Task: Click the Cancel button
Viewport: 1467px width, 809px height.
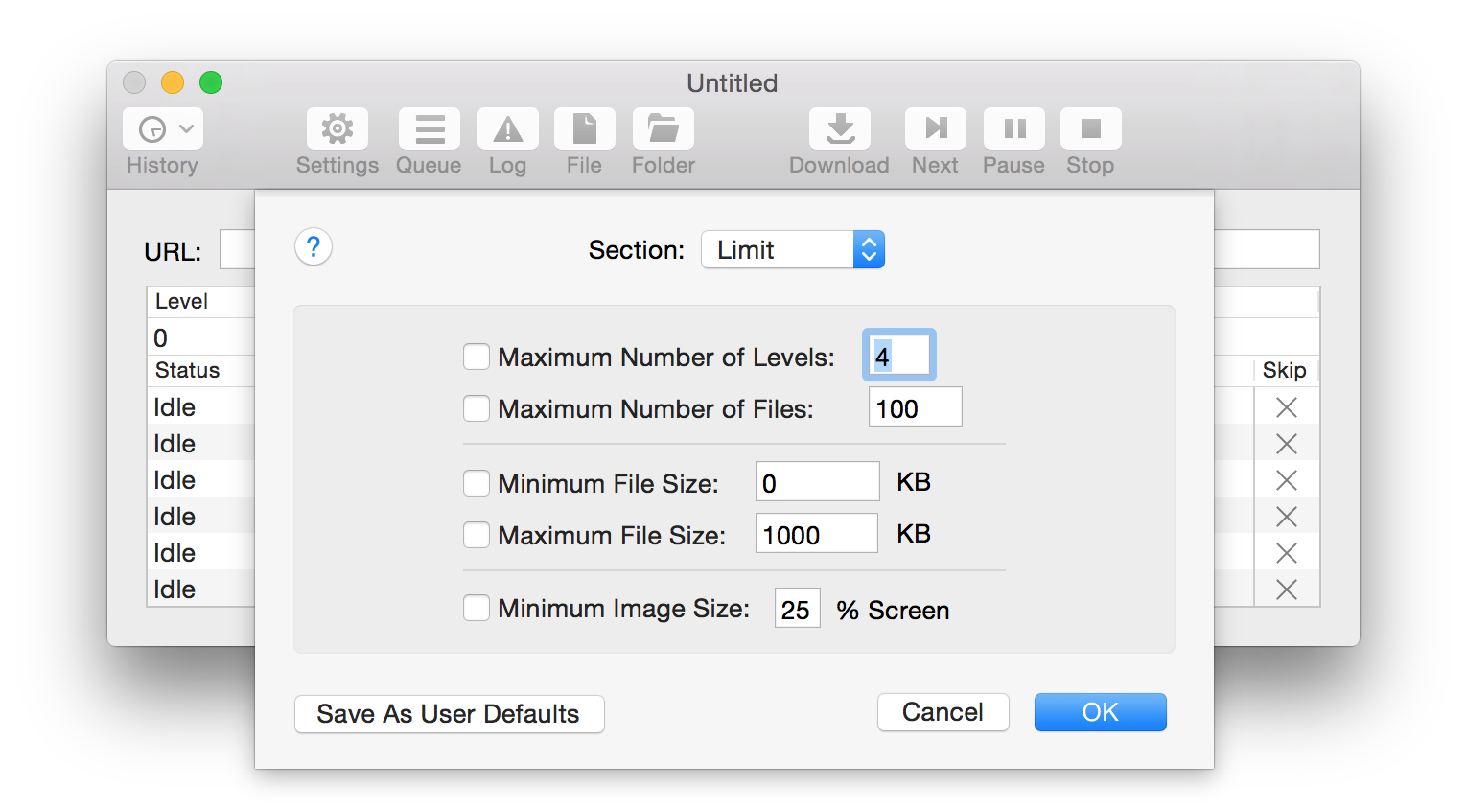Action: coord(943,712)
